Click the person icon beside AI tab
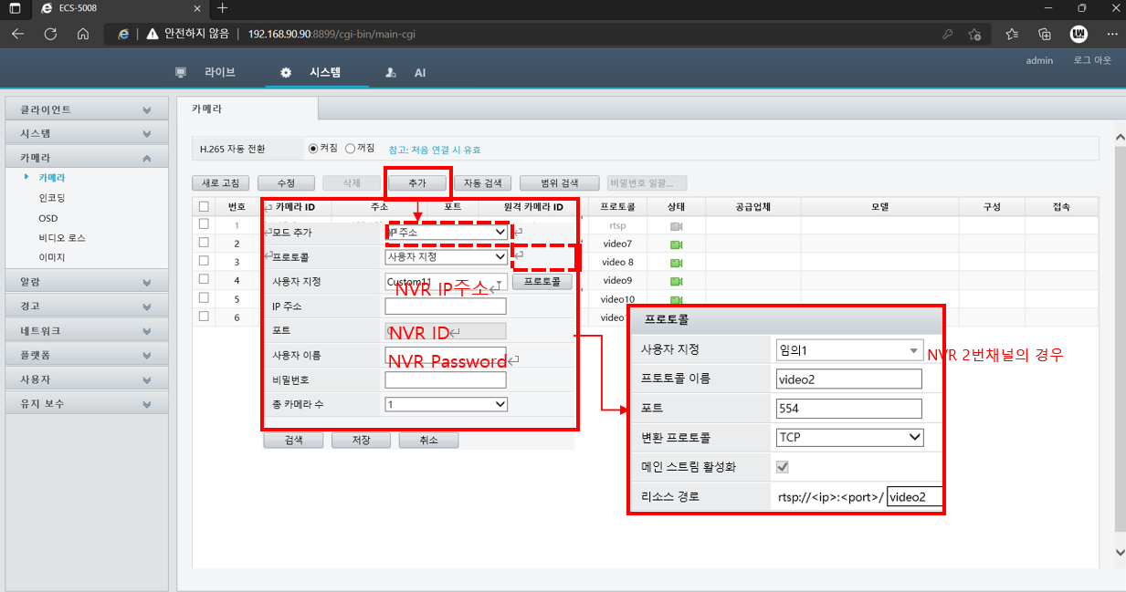The width and height of the screenshot is (1126, 592). [391, 72]
